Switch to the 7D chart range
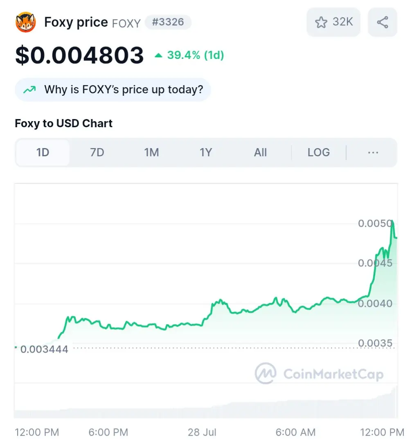The image size is (412, 448). (97, 153)
